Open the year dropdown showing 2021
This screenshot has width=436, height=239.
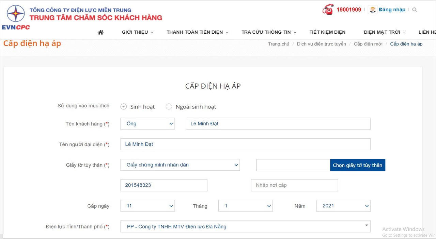click(x=343, y=206)
